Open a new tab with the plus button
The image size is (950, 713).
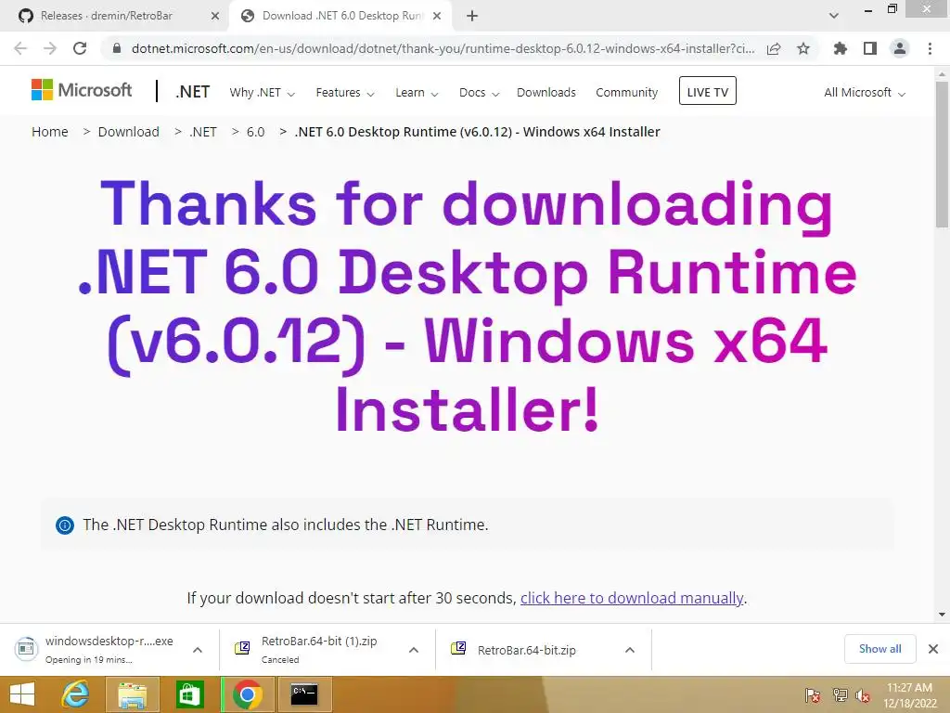pos(472,16)
